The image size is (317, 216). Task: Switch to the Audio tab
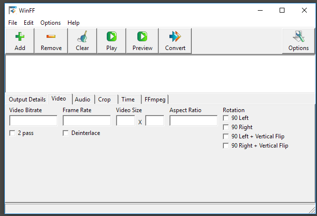[83, 100]
